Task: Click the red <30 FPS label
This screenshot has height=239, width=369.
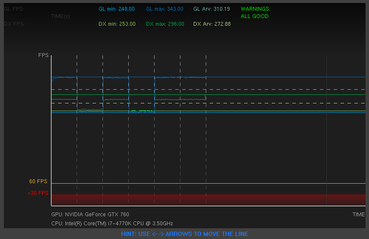Action: 38,193
